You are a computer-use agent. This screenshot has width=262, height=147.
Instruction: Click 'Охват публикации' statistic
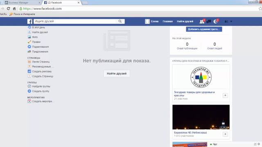[187, 46]
